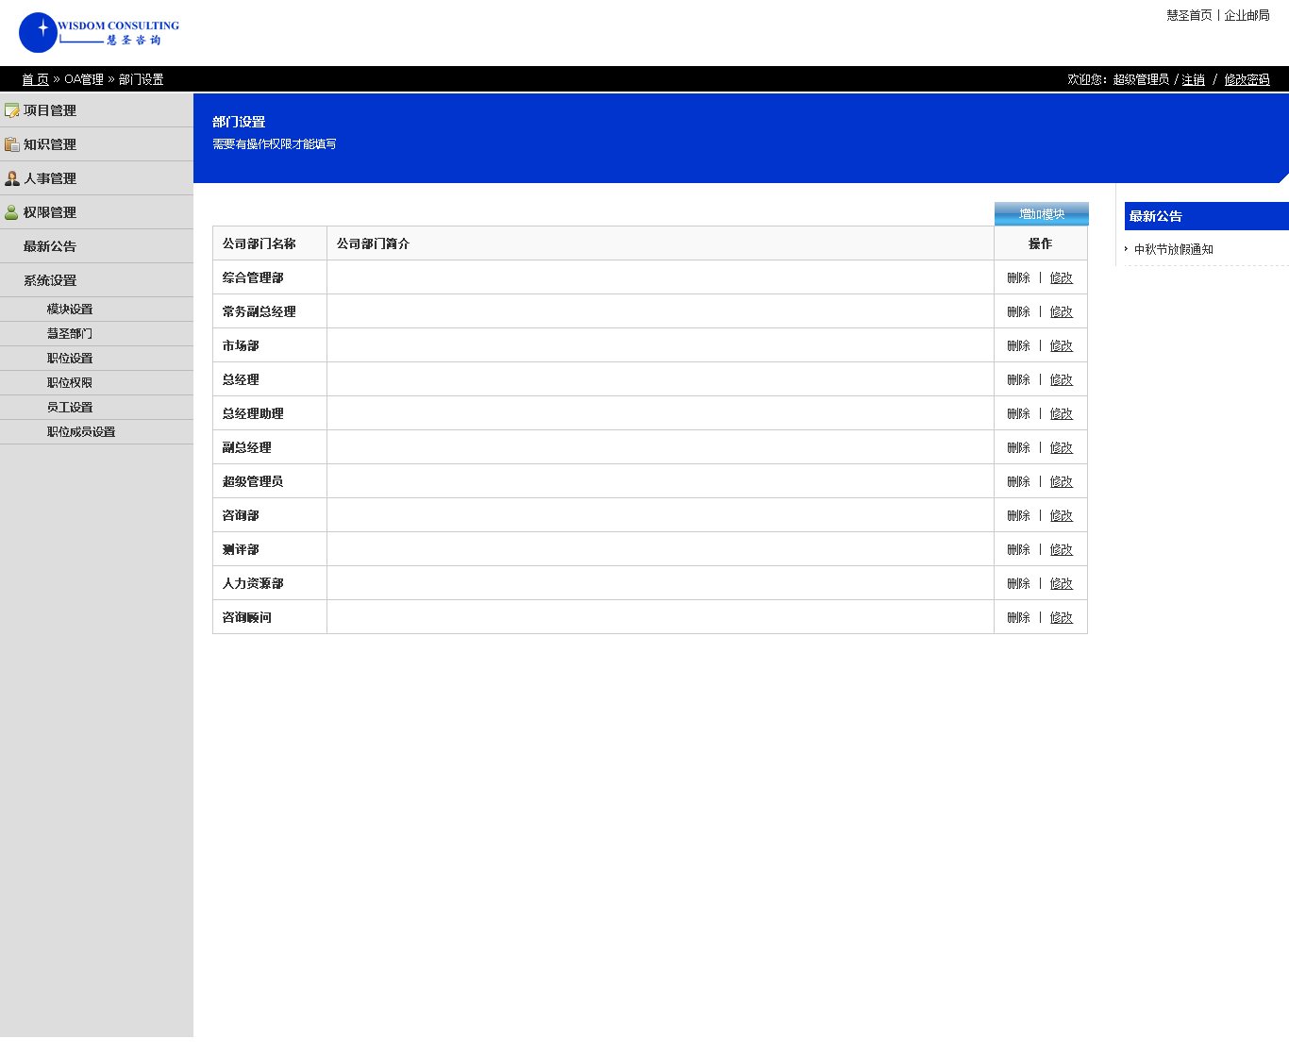The width and height of the screenshot is (1289, 1056).
Task: Modify the 市场部 department entry
Action: point(1062,346)
